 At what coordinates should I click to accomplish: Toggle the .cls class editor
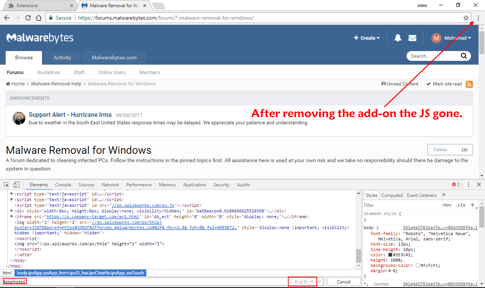point(460,205)
